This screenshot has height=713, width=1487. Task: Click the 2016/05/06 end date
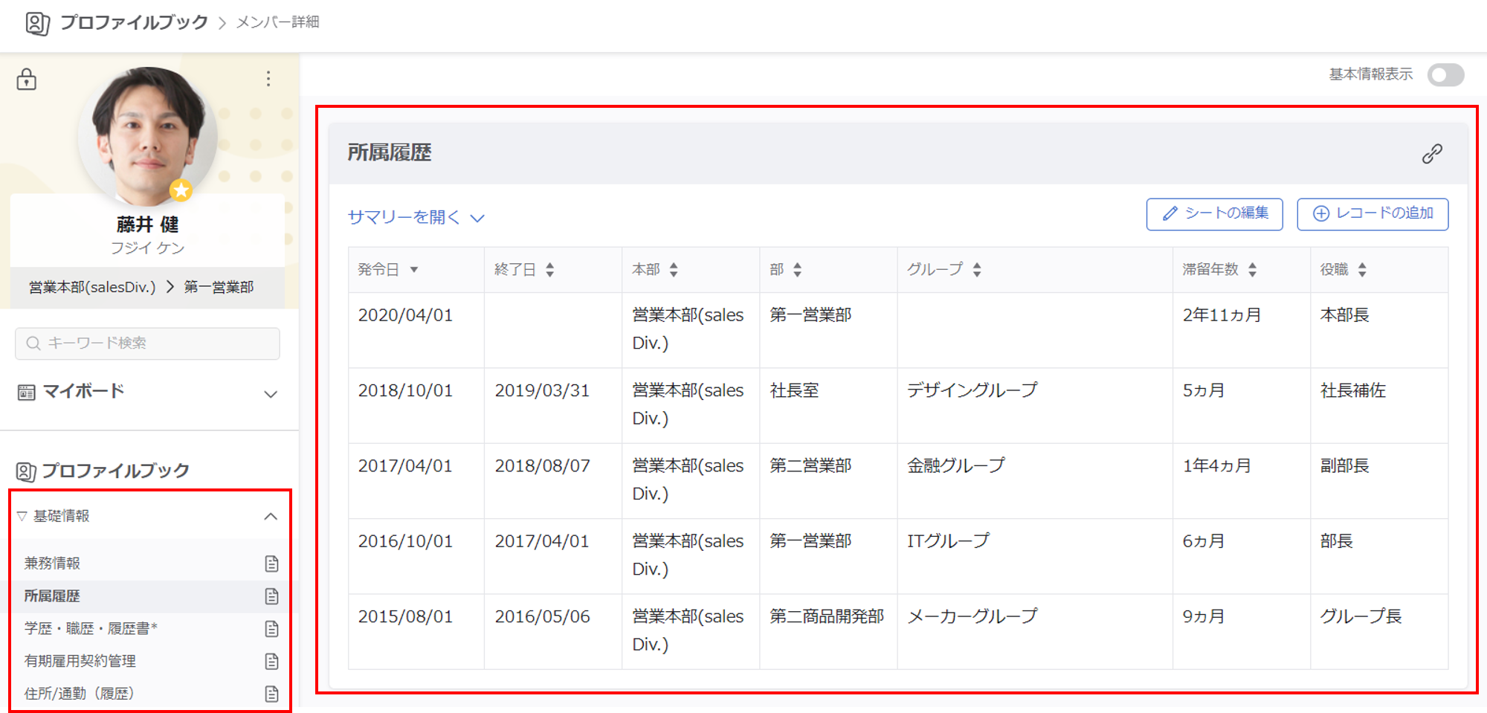(542, 616)
